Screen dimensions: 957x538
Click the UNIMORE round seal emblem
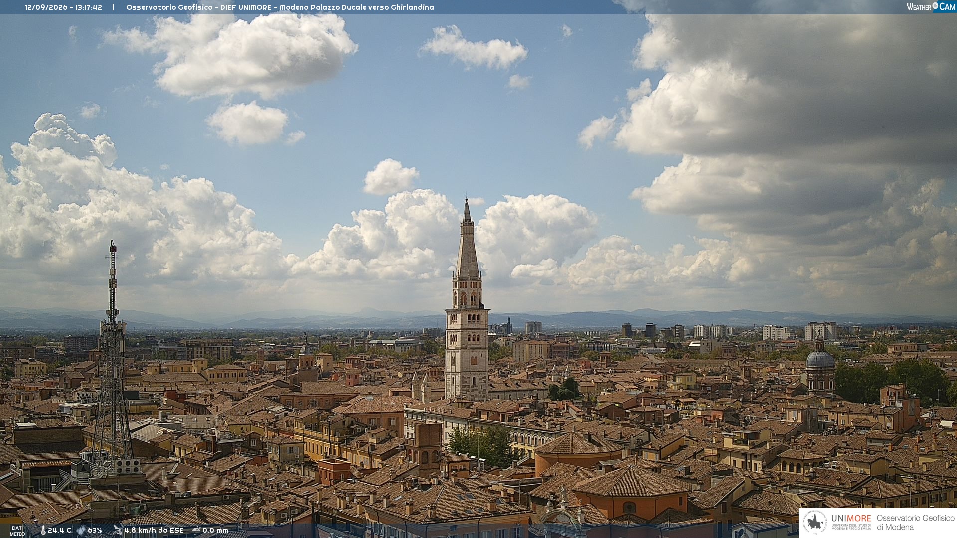pos(815,522)
